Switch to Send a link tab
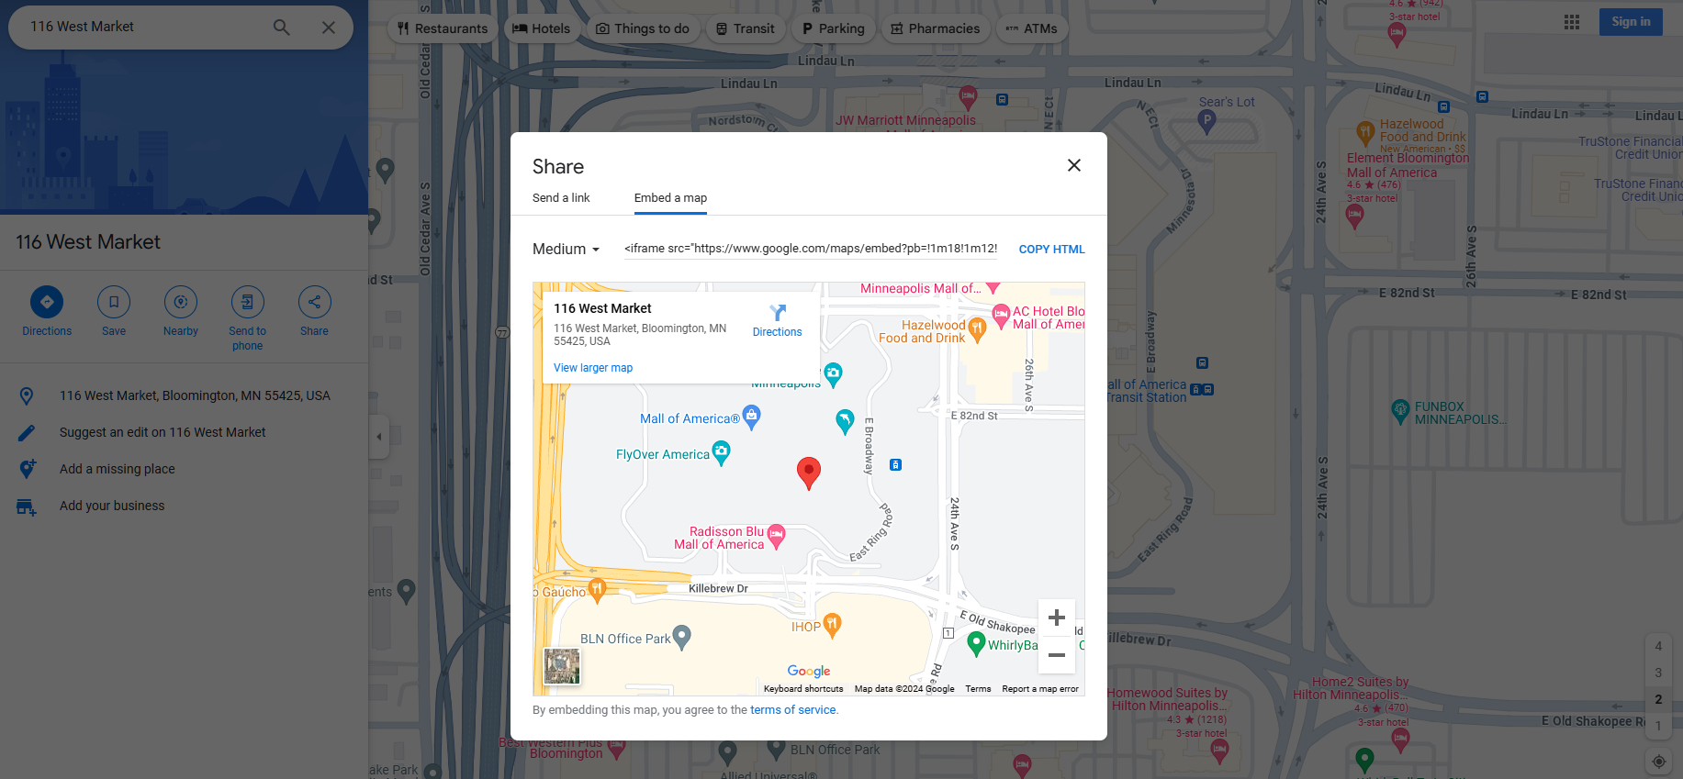Image resolution: width=1683 pixels, height=779 pixels. click(561, 198)
